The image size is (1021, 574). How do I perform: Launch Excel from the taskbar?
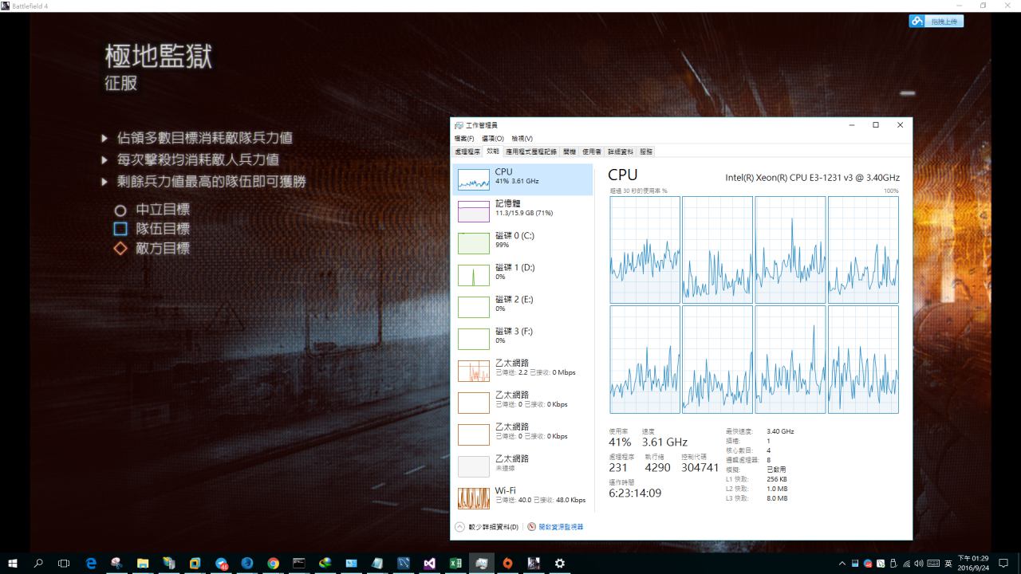(455, 564)
